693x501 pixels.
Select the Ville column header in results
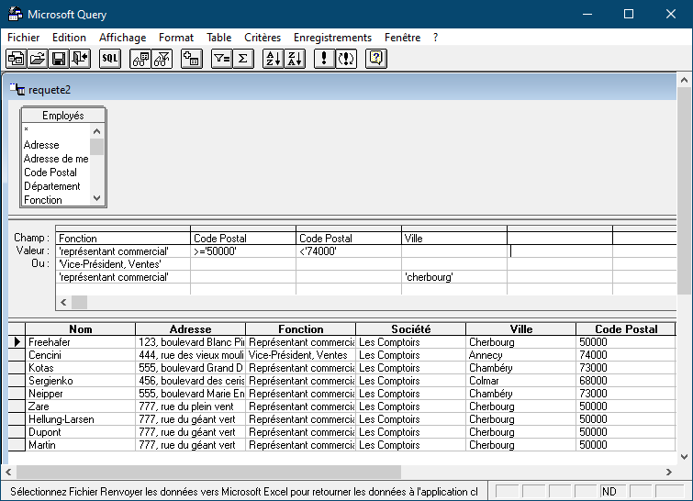521,329
